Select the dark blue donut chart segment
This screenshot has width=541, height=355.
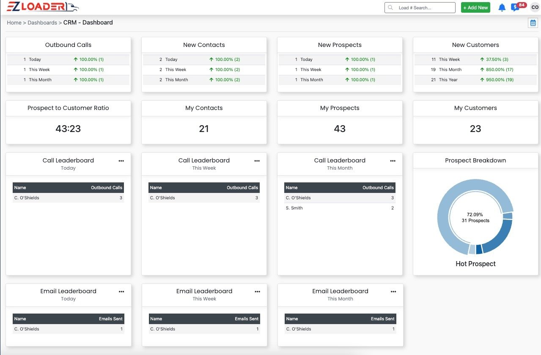pos(479,250)
